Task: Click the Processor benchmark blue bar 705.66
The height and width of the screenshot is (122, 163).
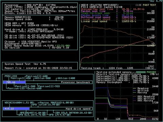Action: 15,82
